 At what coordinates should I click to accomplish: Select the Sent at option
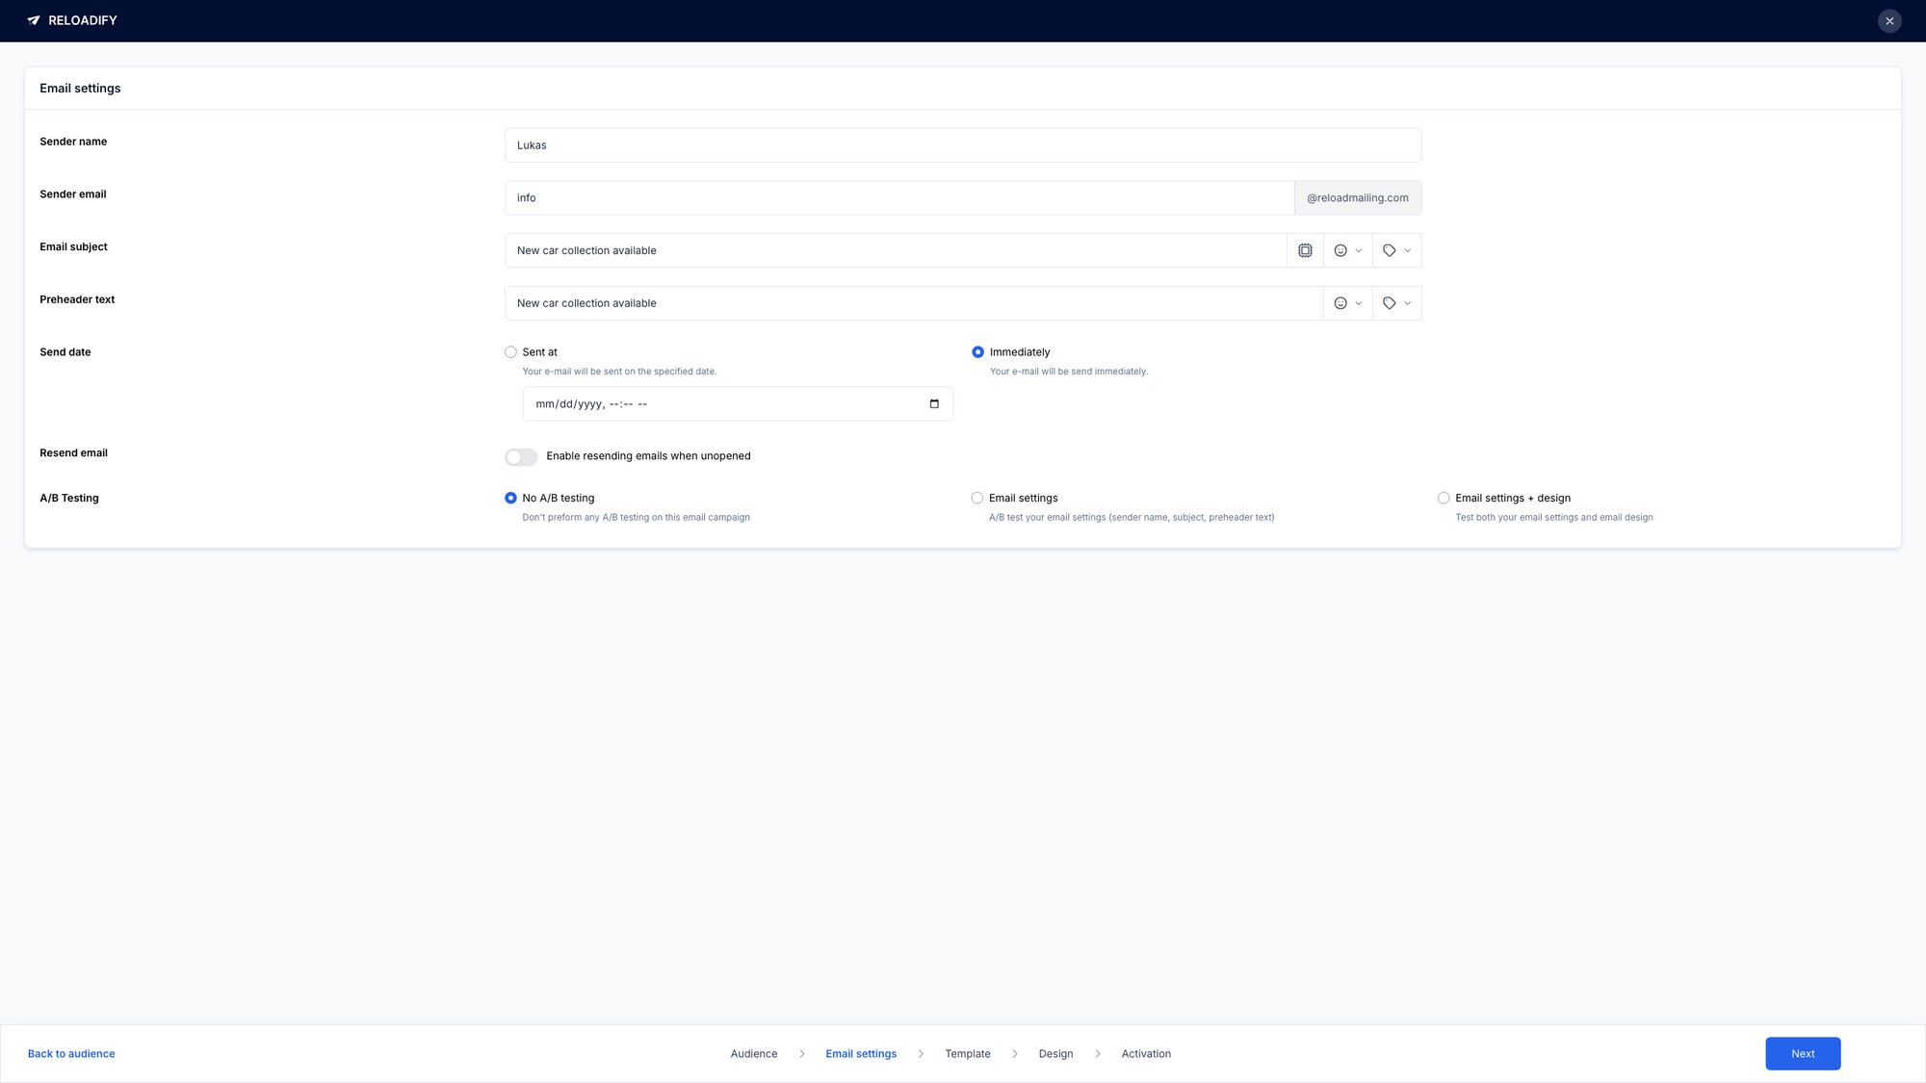pyautogui.click(x=510, y=351)
